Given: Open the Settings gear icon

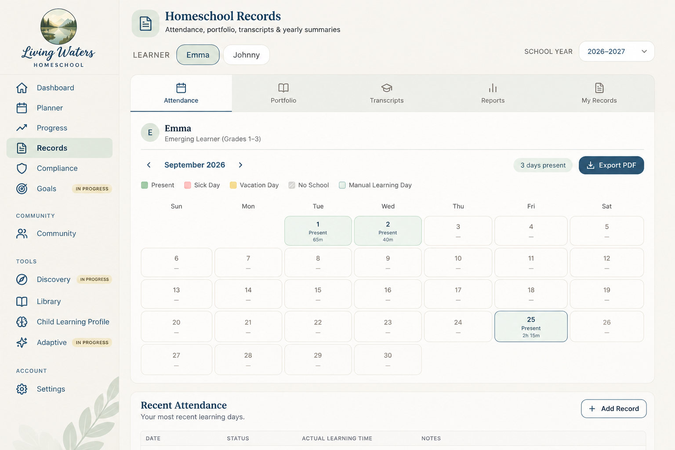Looking at the screenshot, I should [x=22, y=389].
